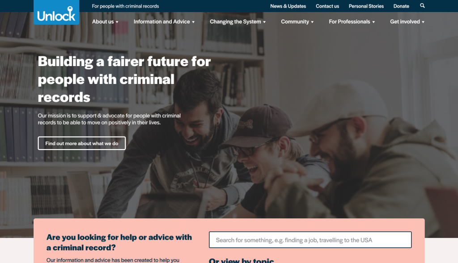Screen dimensions: 458x263
Task: Visit the Donate page
Action: tap(401, 6)
